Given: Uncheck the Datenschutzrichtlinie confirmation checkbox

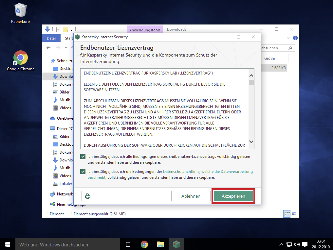Looking at the screenshot, I should coord(83,171).
